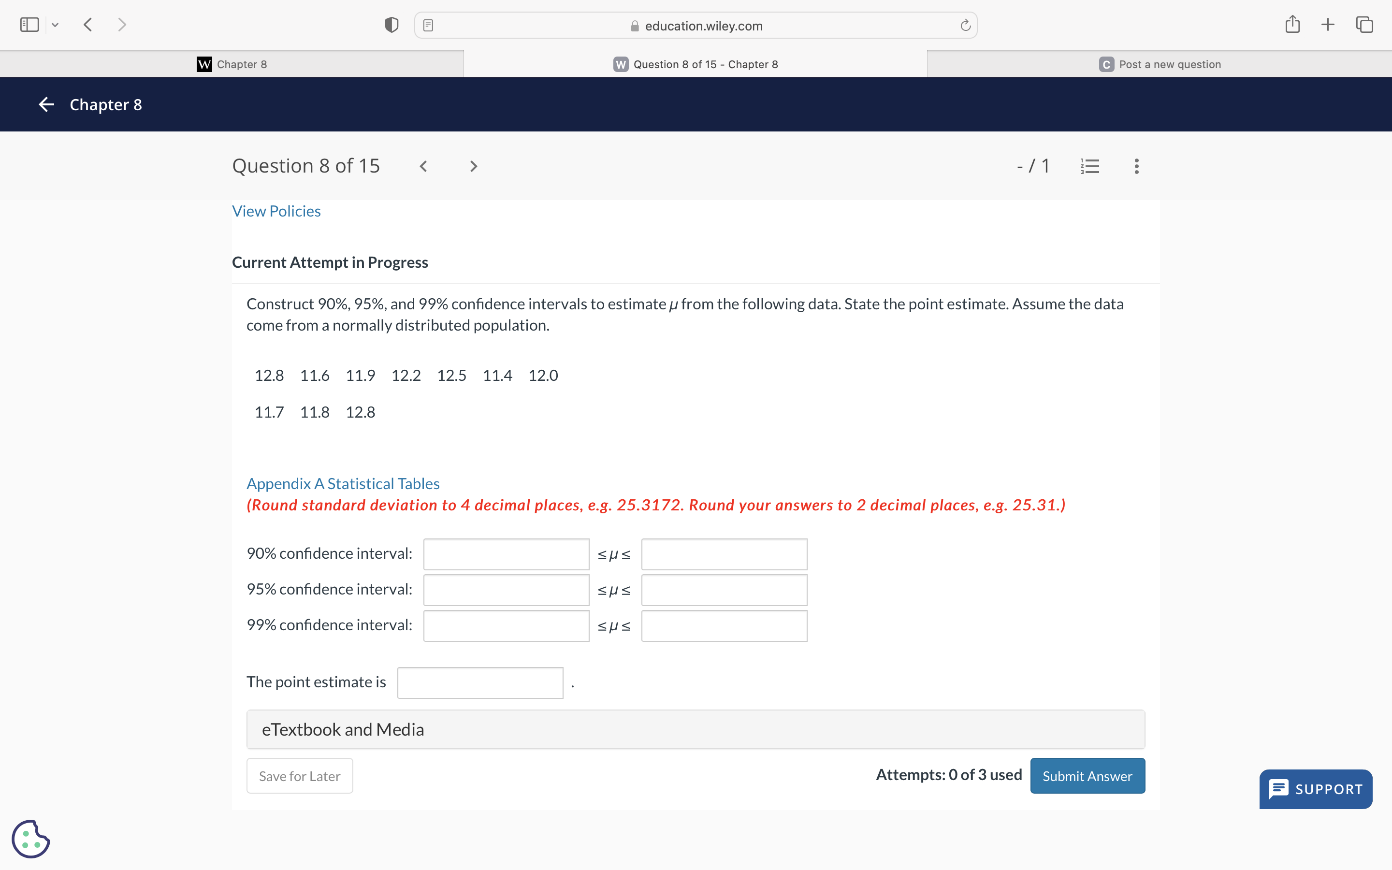Viewport: 1392px width, 870px height.
Task: Open a new tab with plus icon
Action: (x=1328, y=25)
